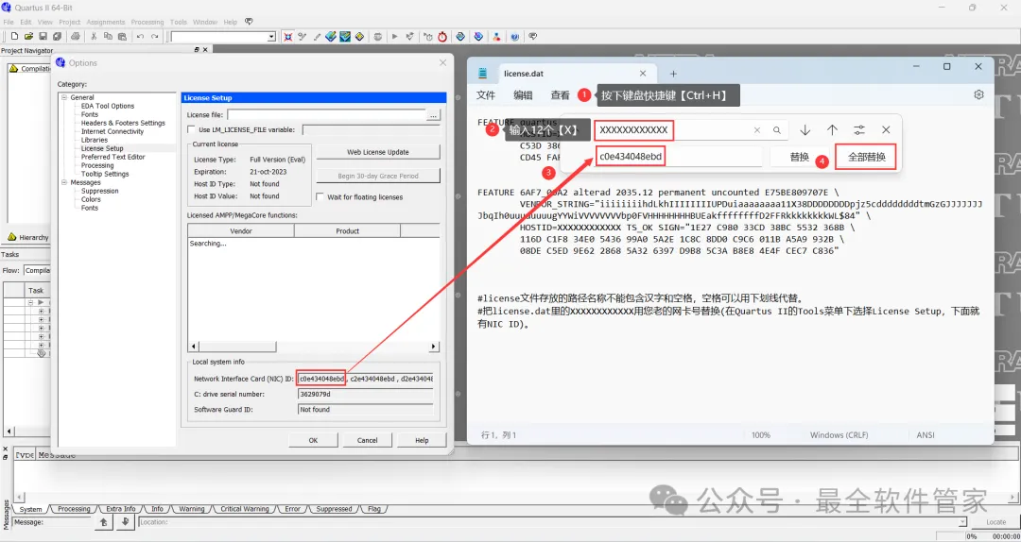Check Wait for floating licenses
This screenshot has width=1021, height=542.
coord(320,196)
